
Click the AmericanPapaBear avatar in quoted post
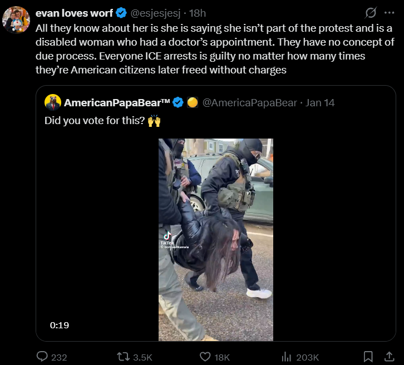(x=53, y=102)
